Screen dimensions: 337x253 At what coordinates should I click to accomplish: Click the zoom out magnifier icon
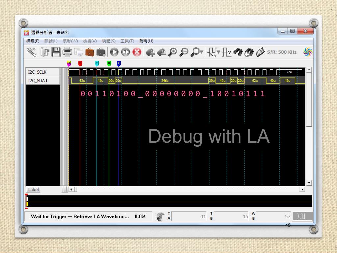184,52
